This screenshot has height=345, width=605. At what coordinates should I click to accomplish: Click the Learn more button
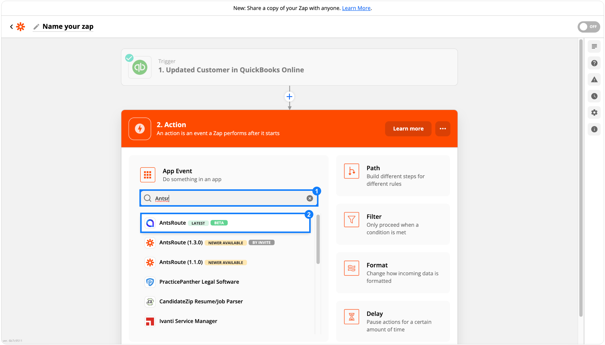[408, 129]
